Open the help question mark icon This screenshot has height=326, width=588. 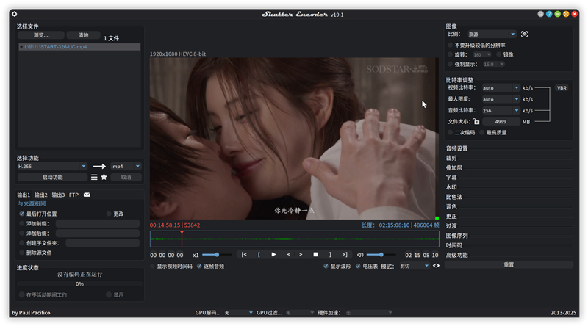point(549,14)
